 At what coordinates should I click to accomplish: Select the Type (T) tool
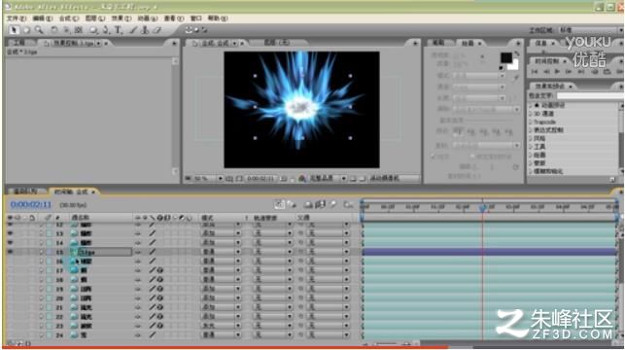pyautogui.click(x=118, y=30)
